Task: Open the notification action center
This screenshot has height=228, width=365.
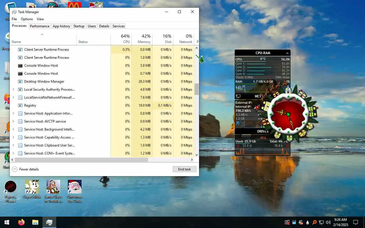Action: tap(356, 222)
